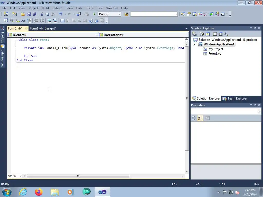Click the horizontal scrollbar thumb in editor
This screenshot has height=197, width=263.
pos(78,176)
